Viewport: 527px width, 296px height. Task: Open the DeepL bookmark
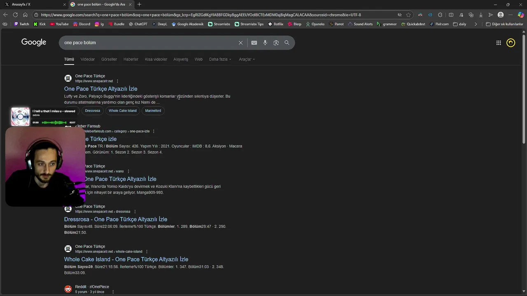point(159,24)
